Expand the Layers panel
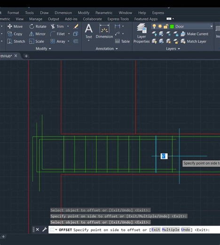Screen dimensions: 220x245 point(173,49)
